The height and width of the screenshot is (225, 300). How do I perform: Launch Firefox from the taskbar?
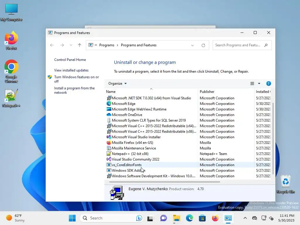[x=215, y=218]
